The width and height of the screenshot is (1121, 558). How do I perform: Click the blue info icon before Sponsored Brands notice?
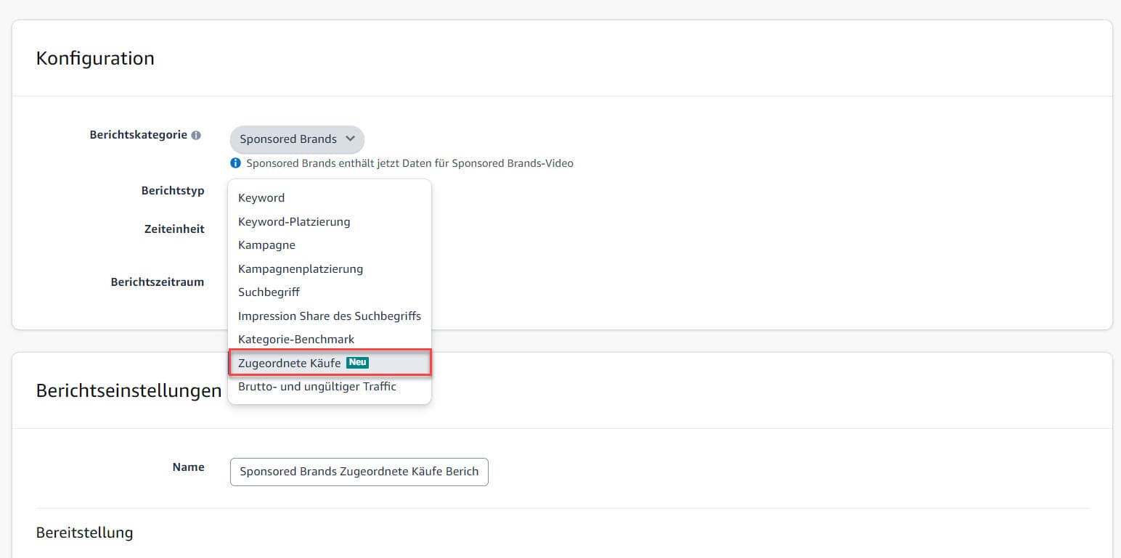click(x=235, y=163)
